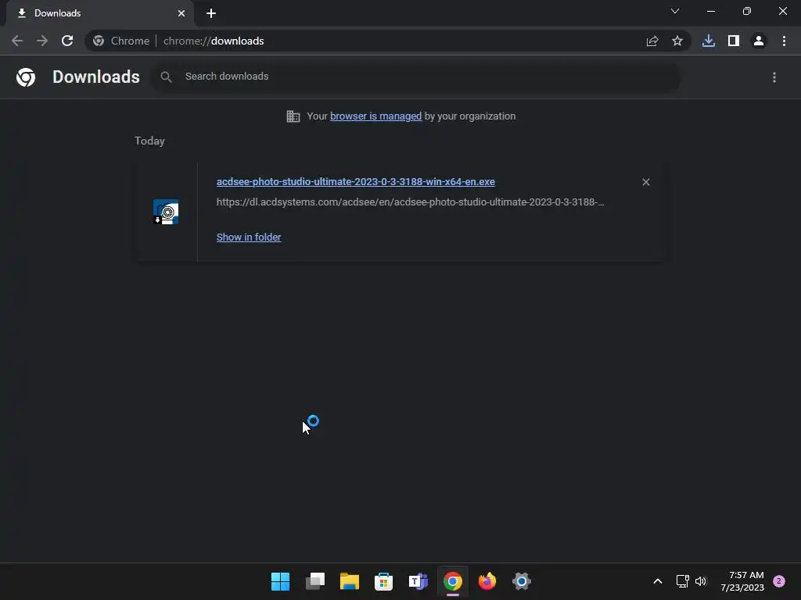The width and height of the screenshot is (801, 600).
Task: Open the Chrome three-dot main menu
Action: tap(784, 41)
